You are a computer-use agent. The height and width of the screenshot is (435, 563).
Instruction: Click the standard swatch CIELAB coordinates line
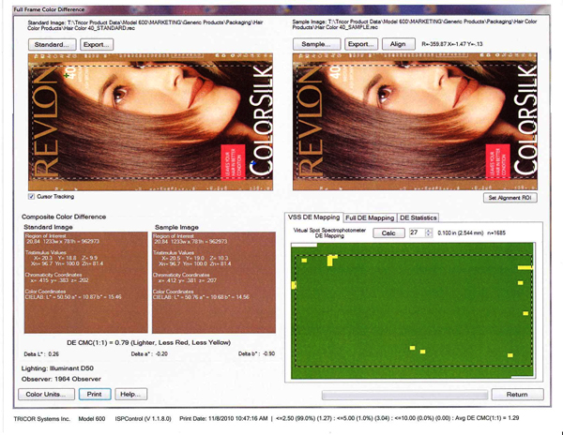click(73, 297)
